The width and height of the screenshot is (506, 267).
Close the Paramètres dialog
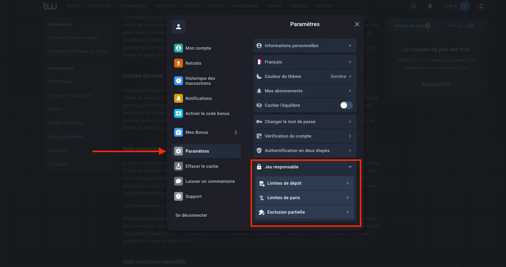[357, 24]
